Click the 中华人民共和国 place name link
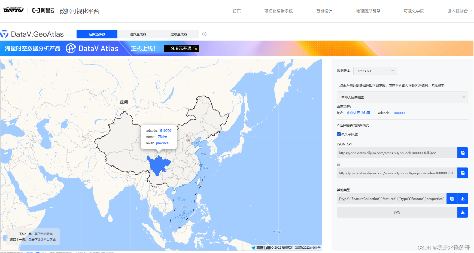474x253 pixels. (x=358, y=113)
